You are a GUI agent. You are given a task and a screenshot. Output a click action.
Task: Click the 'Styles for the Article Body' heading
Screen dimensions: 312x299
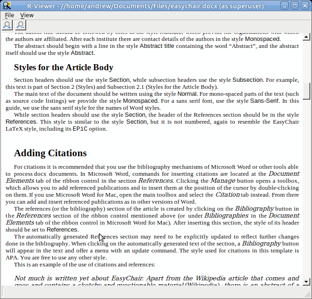point(64,67)
